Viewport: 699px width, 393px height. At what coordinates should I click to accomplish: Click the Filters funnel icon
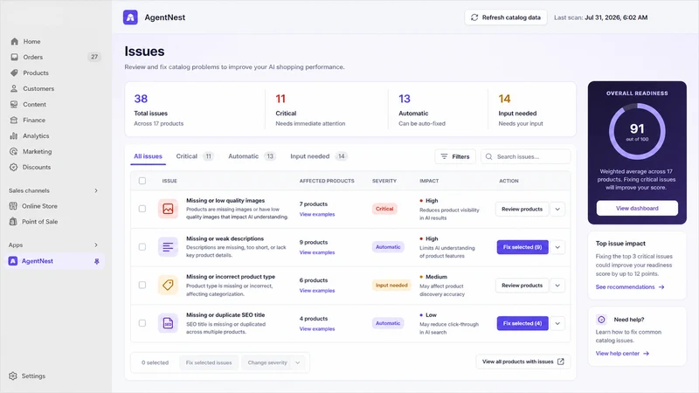click(444, 156)
